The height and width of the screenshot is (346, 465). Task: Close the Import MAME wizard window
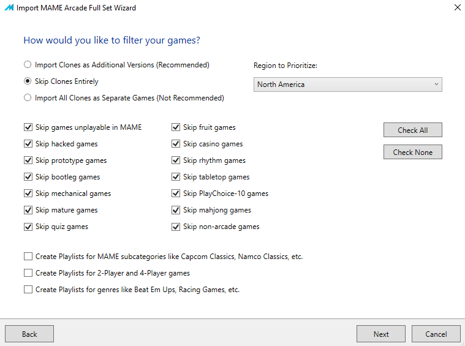coord(457,8)
